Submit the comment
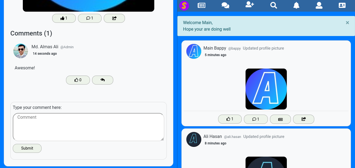The height and width of the screenshot is (168, 355). click(27, 148)
